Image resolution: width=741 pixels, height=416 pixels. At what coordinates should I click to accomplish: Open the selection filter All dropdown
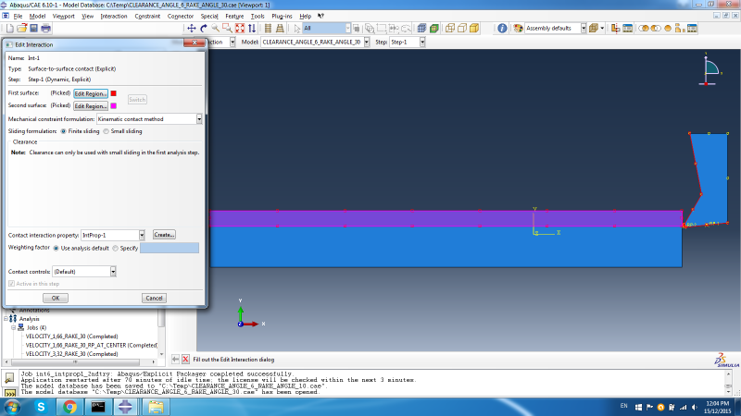coord(347,29)
